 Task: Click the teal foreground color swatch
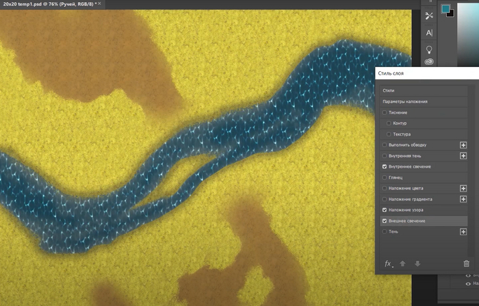pyautogui.click(x=445, y=9)
